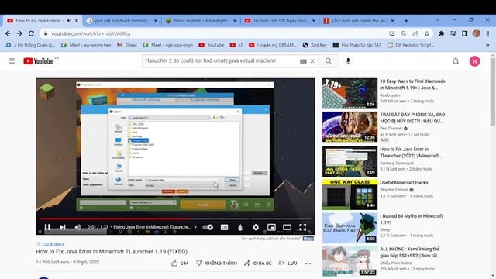
Task: Go to the YouTube home logo
Action: [x=39, y=61]
